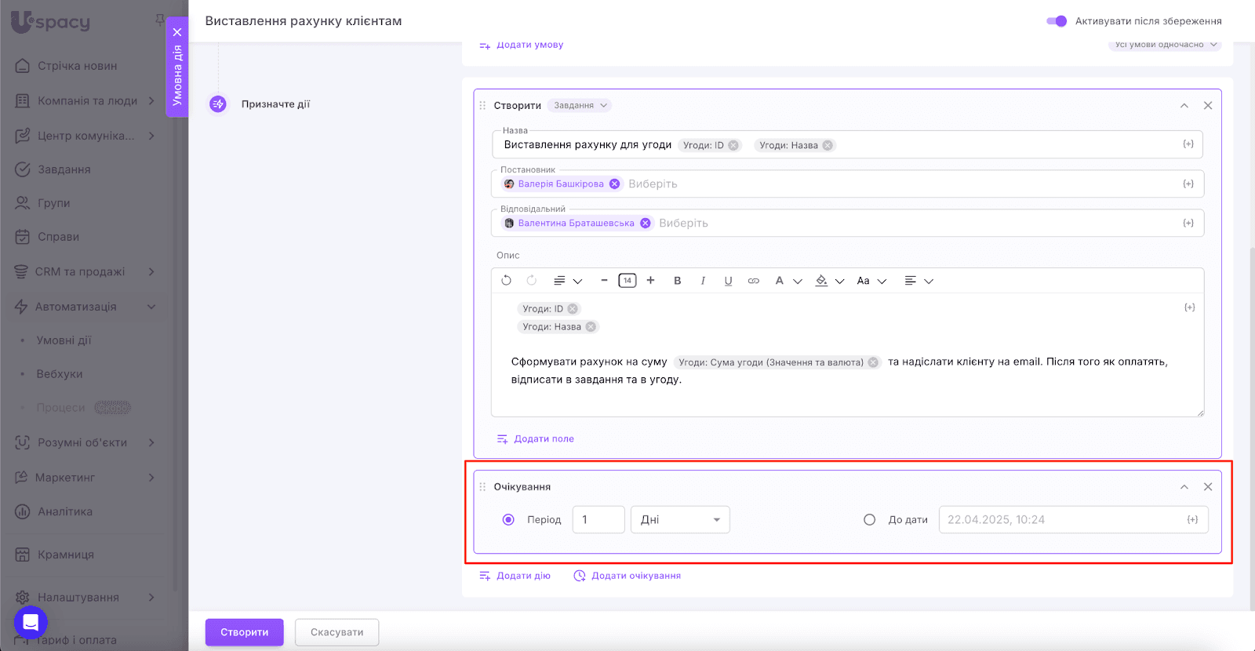Click the Створити button
Screen dimensions: 1255x651
(x=244, y=632)
